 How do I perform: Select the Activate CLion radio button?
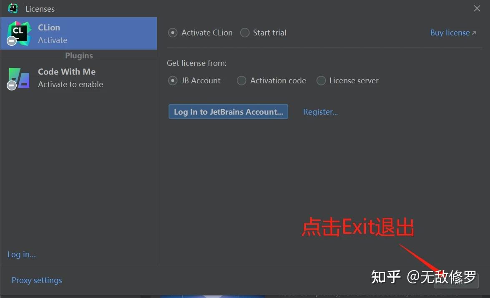point(172,33)
